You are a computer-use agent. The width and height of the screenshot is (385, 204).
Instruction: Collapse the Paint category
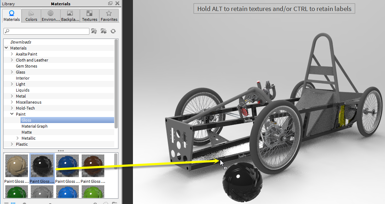click(x=12, y=114)
